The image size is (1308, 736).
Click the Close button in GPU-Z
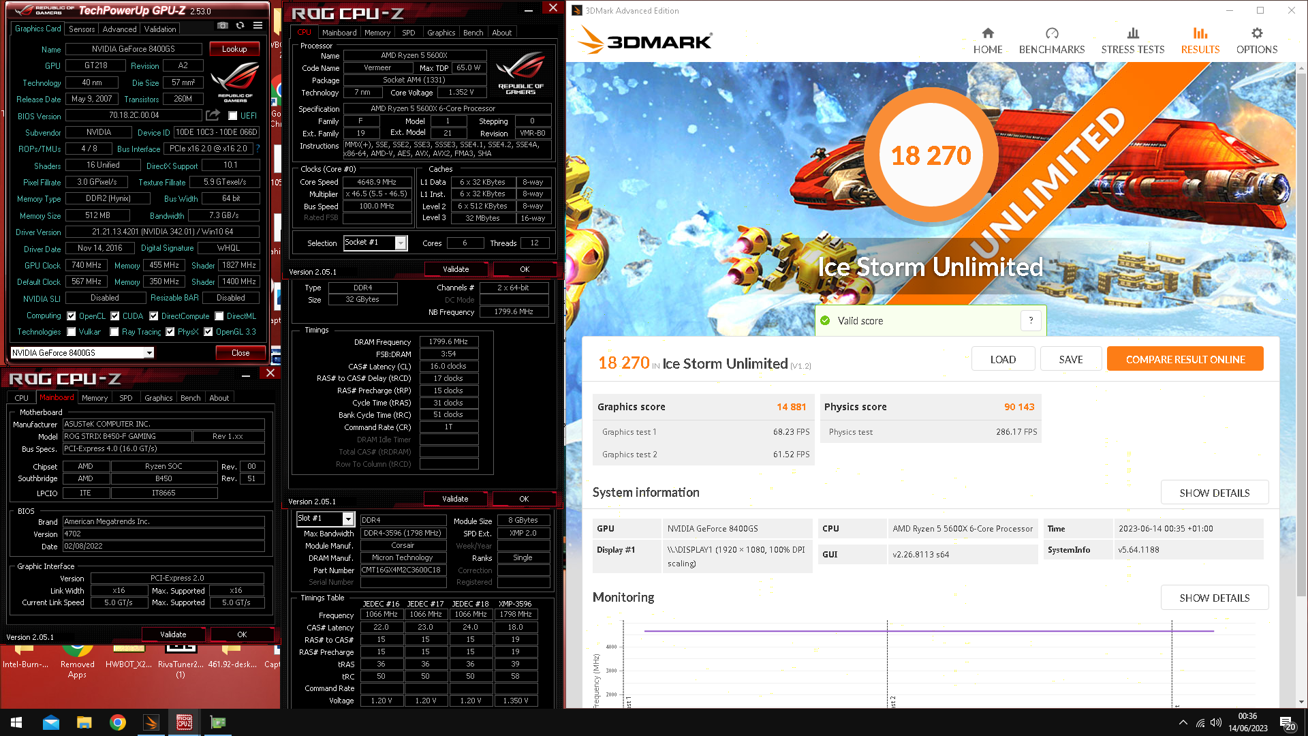240,353
